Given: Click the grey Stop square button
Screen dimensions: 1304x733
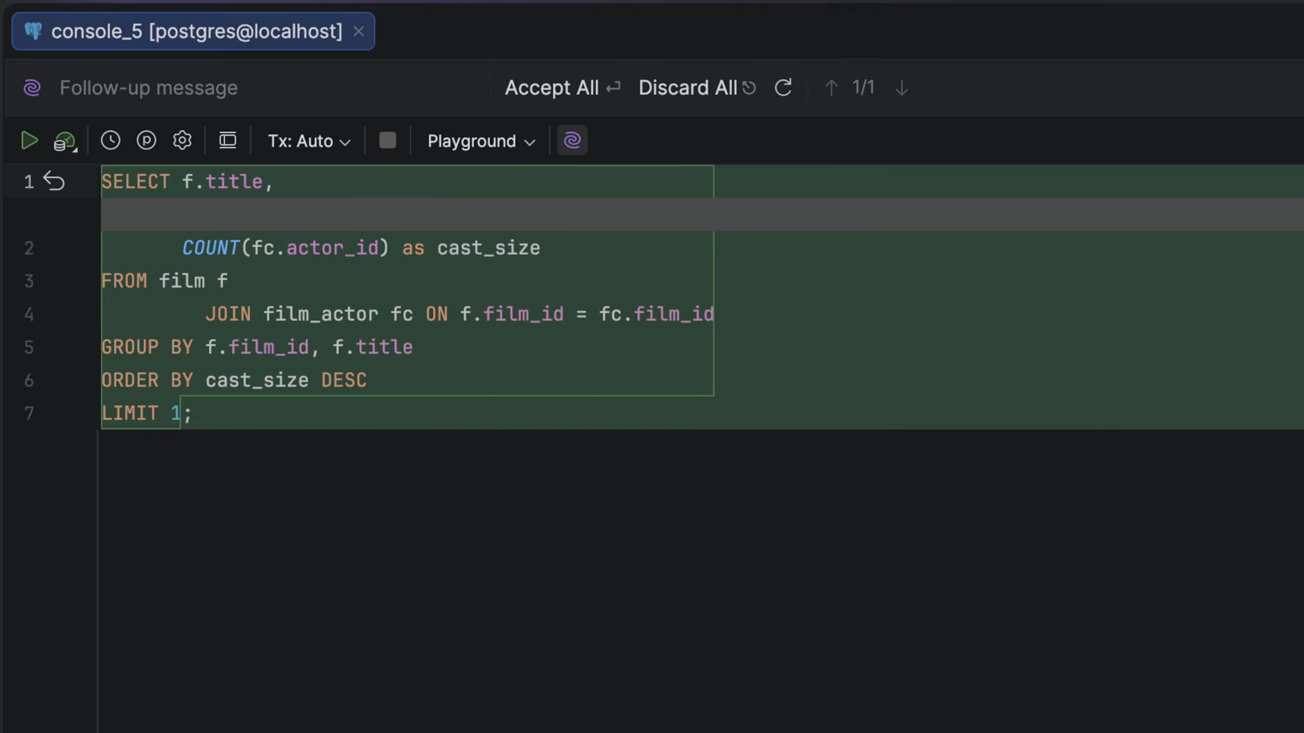Looking at the screenshot, I should point(388,140).
